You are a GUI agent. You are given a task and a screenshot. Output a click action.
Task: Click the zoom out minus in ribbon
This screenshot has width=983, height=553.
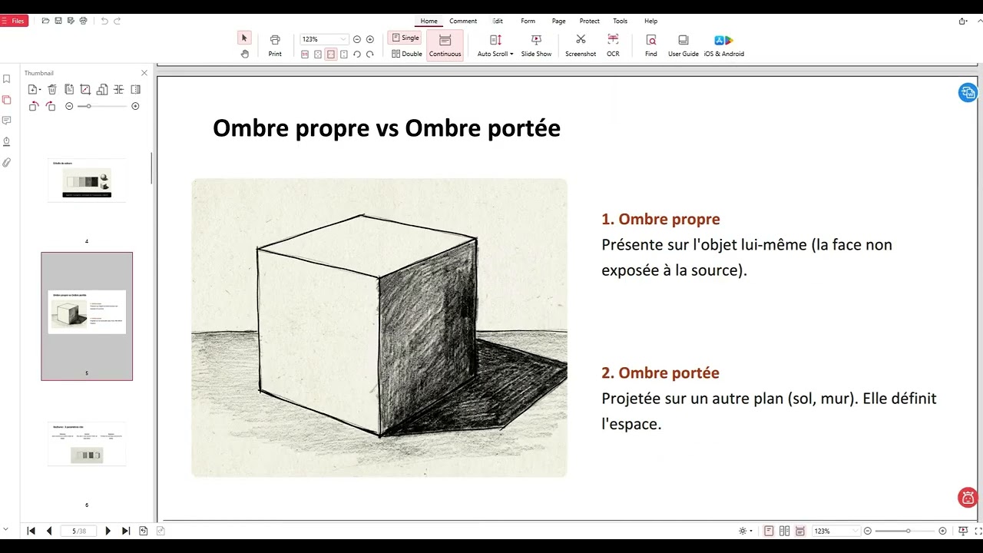[357, 39]
